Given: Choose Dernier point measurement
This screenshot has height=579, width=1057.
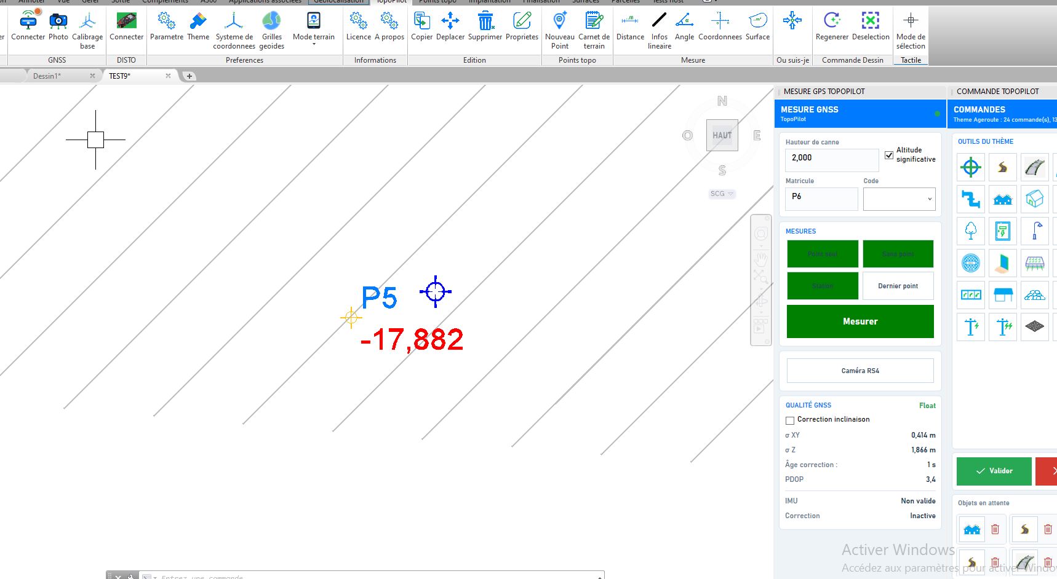Looking at the screenshot, I should coord(898,286).
